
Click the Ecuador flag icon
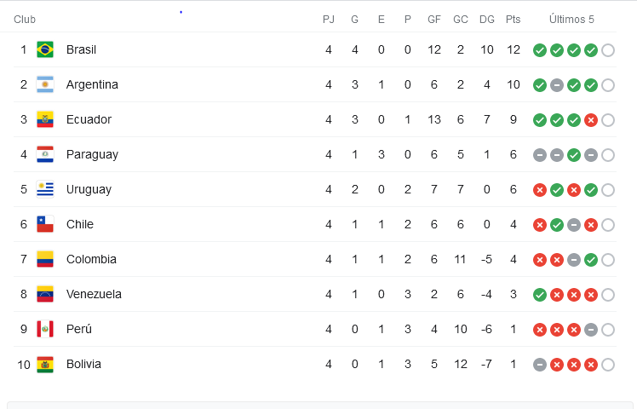pos(45,119)
